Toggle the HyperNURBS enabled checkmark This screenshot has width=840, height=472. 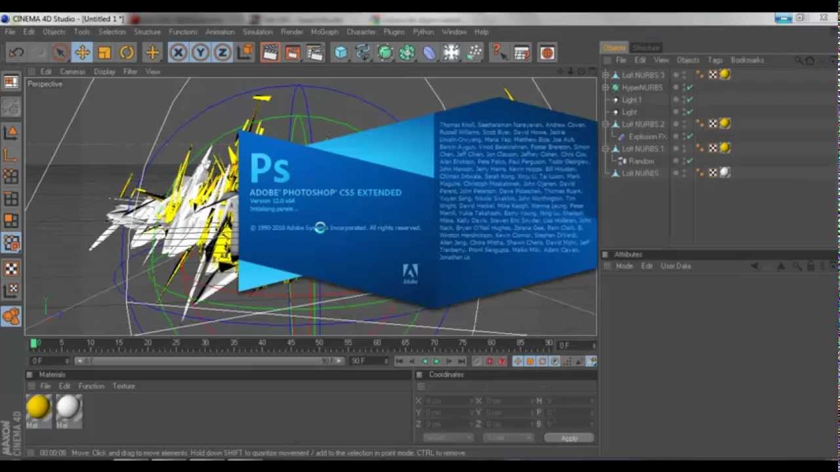pos(690,87)
